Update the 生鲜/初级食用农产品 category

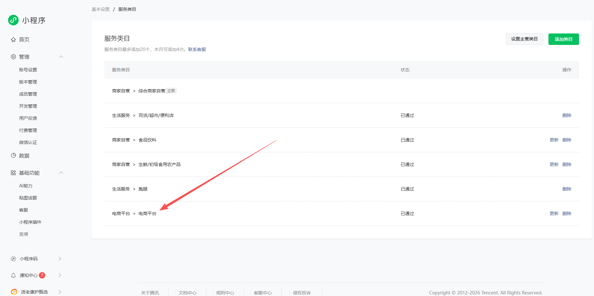(554, 164)
